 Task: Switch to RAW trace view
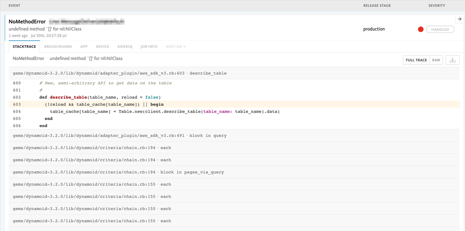click(436, 60)
